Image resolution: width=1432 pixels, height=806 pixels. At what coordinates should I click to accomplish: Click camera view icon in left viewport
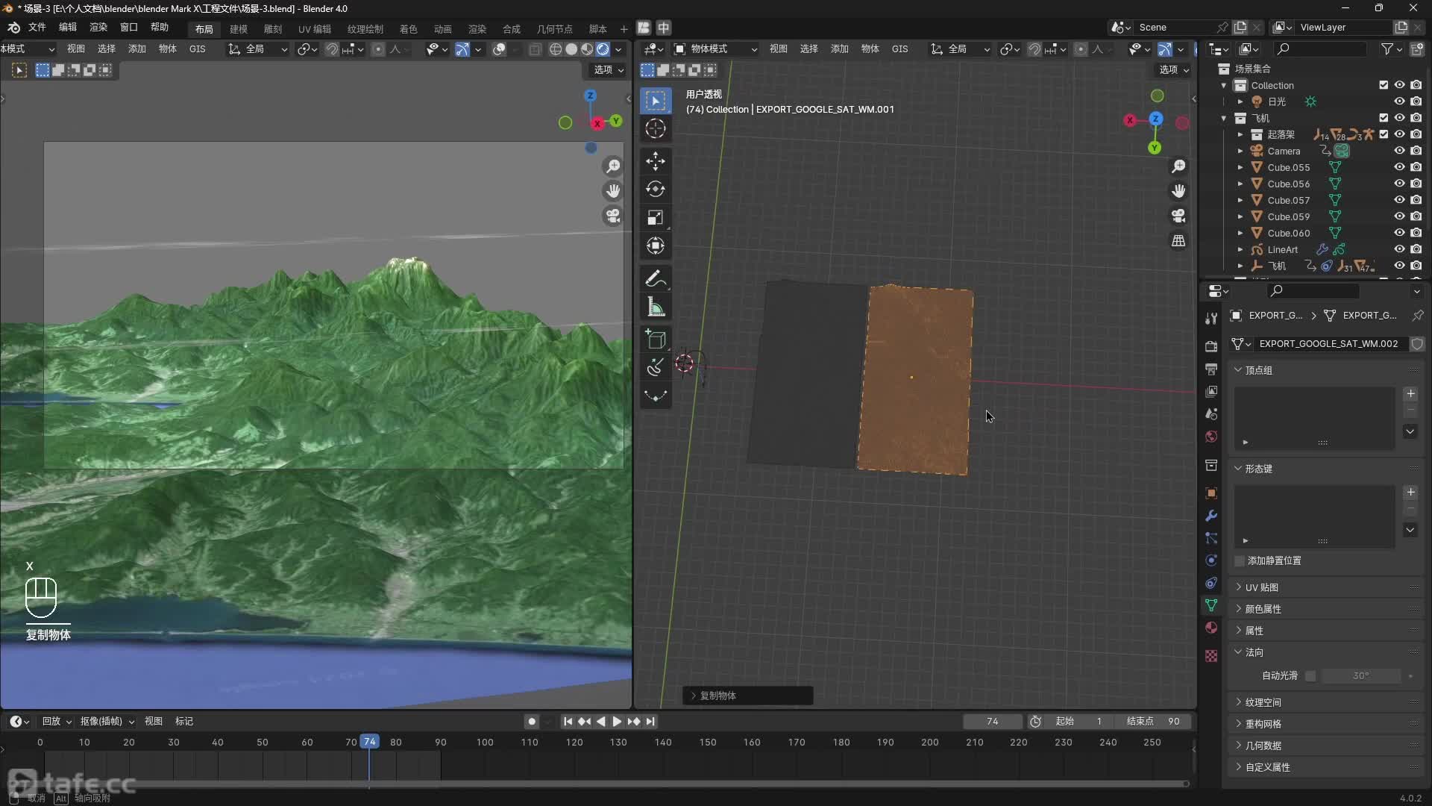click(613, 216)
